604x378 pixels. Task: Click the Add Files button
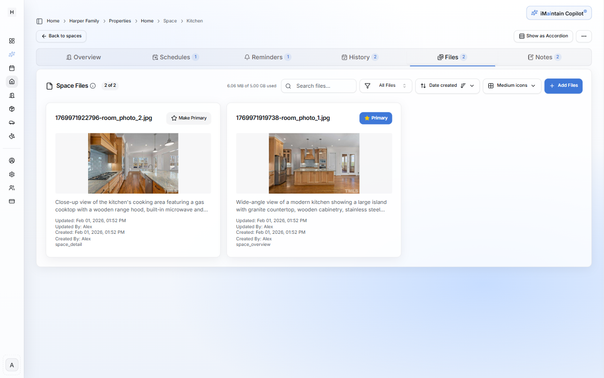pyautogui.click(x=563, y=86)
